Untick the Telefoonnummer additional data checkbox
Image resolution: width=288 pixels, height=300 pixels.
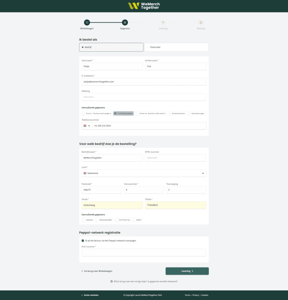tap(116, 113)
